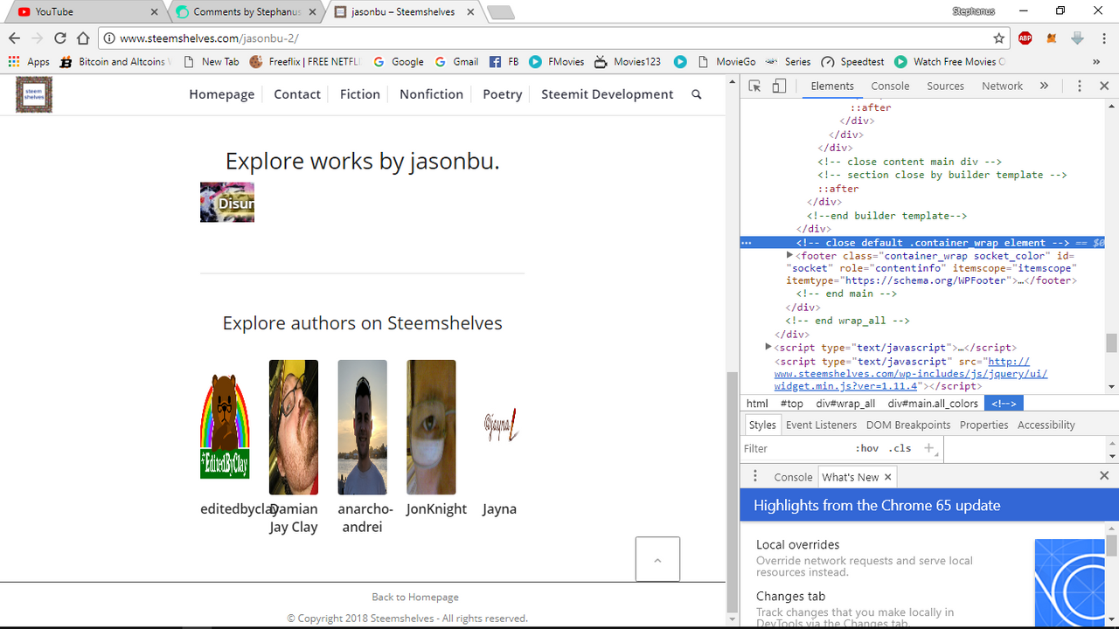Open the Fiction menu item
Viewport: 1119px width, 629px height.
click(x=360, y=94)
